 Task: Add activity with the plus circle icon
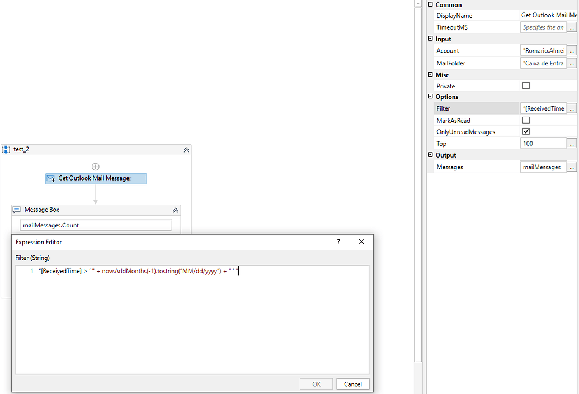click(96, 167)
